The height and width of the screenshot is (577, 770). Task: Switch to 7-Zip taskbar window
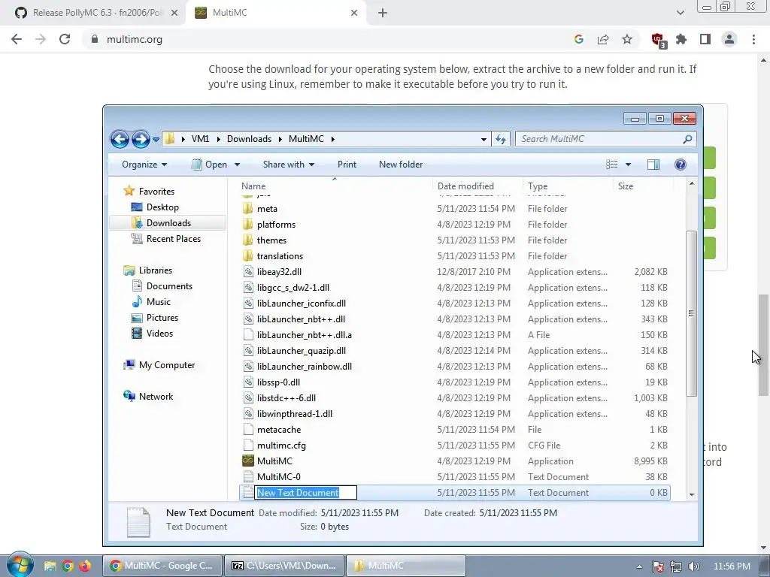tap(285, 566)
